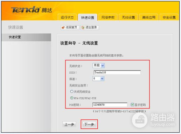Image resolution: width=181 pixels, height=134 pixels.
Task: Click the Tenda 腾达 logo
Action: click(x=32, y=10)
